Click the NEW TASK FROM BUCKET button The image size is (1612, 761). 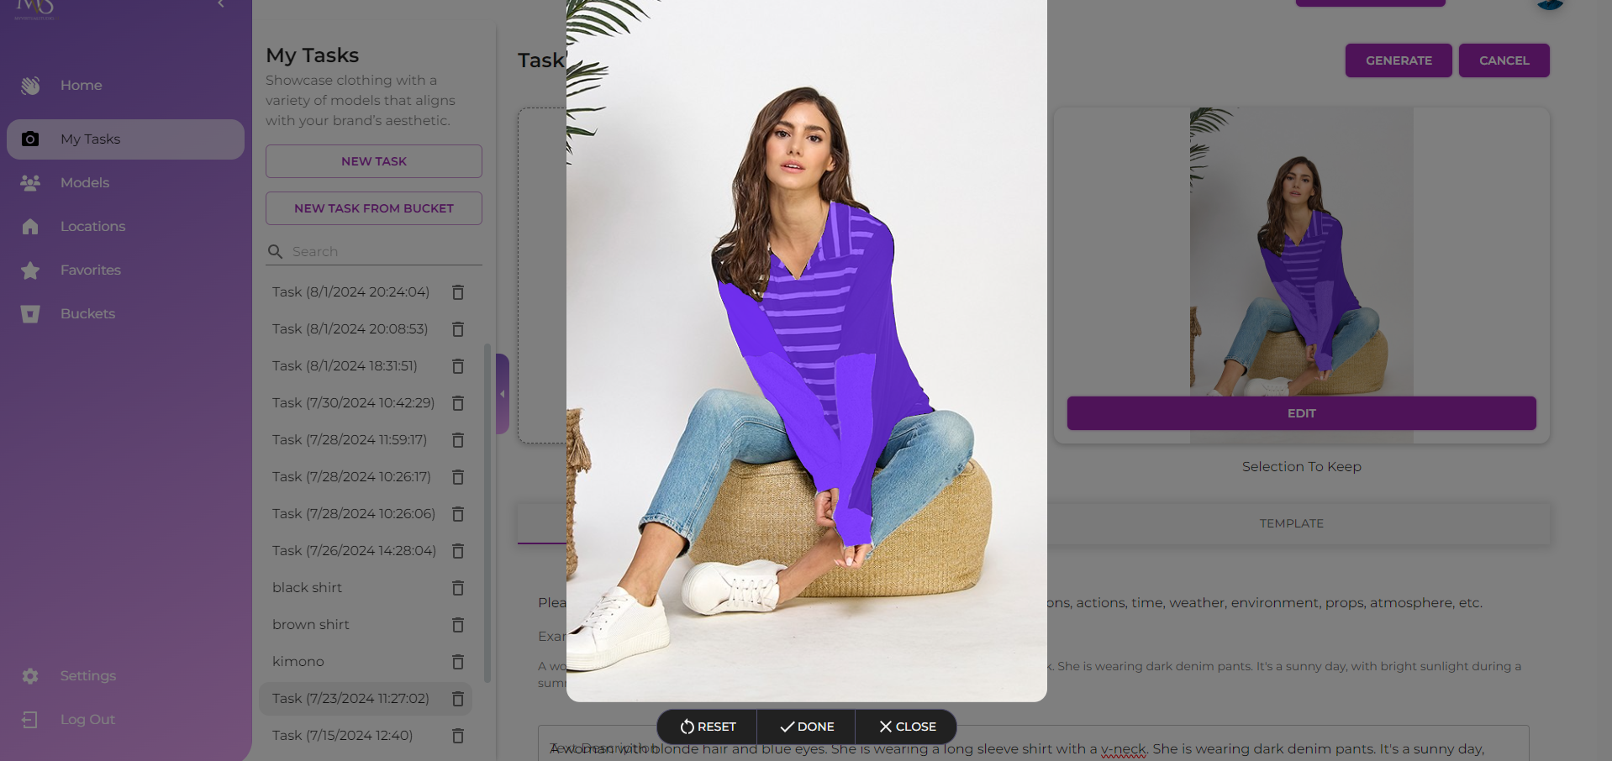click(374, 208)
